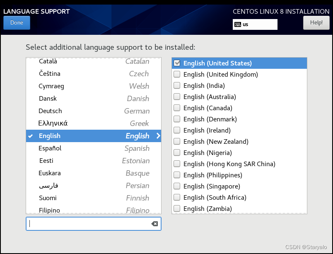Screen dimensions: 333x254
Task: Select Català in the language list
Action: (x=94, y=61)
